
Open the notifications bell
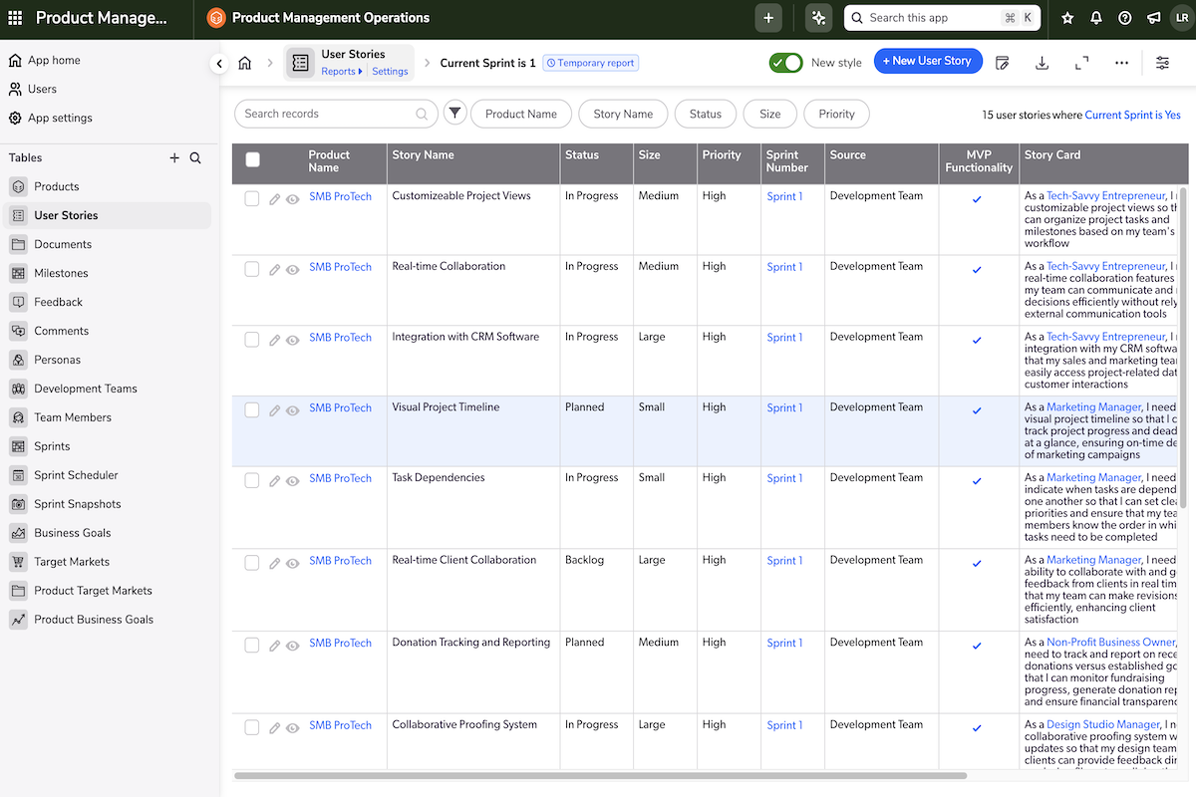(x=1095, y=17)
